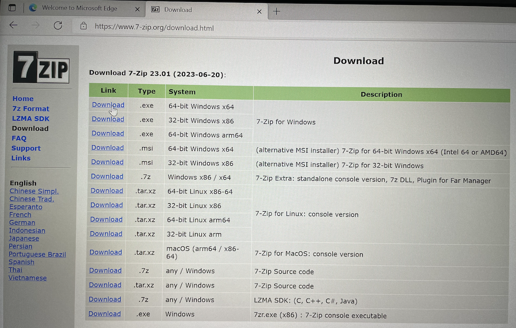The image size is (516, 328).
Task: Open the LZMA SDK sidebar link
Action: tap(30, 118)
